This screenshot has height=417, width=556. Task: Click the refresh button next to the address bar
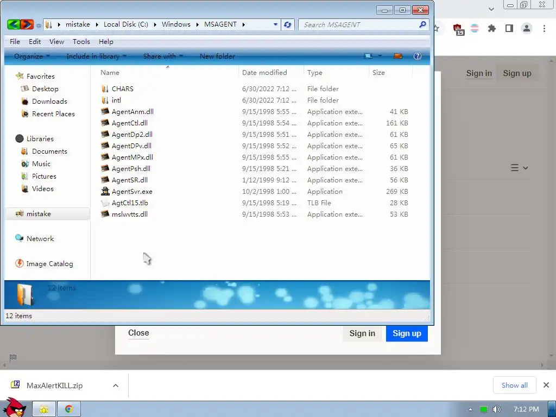point(288,24)
